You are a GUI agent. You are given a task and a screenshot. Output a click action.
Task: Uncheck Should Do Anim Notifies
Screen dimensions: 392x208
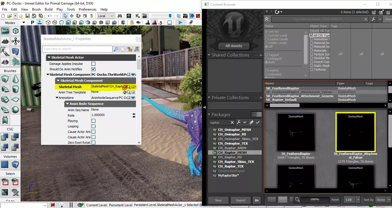93,69
